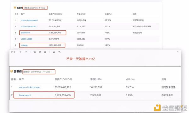189x113 pixels.
Task: Click the coin icon beside front 富豪榜 title
Action: click(x=12, y=71)
